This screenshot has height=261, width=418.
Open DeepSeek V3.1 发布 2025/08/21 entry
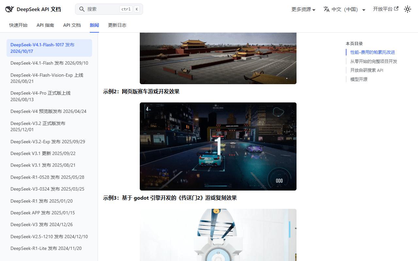tap(49, 165)
